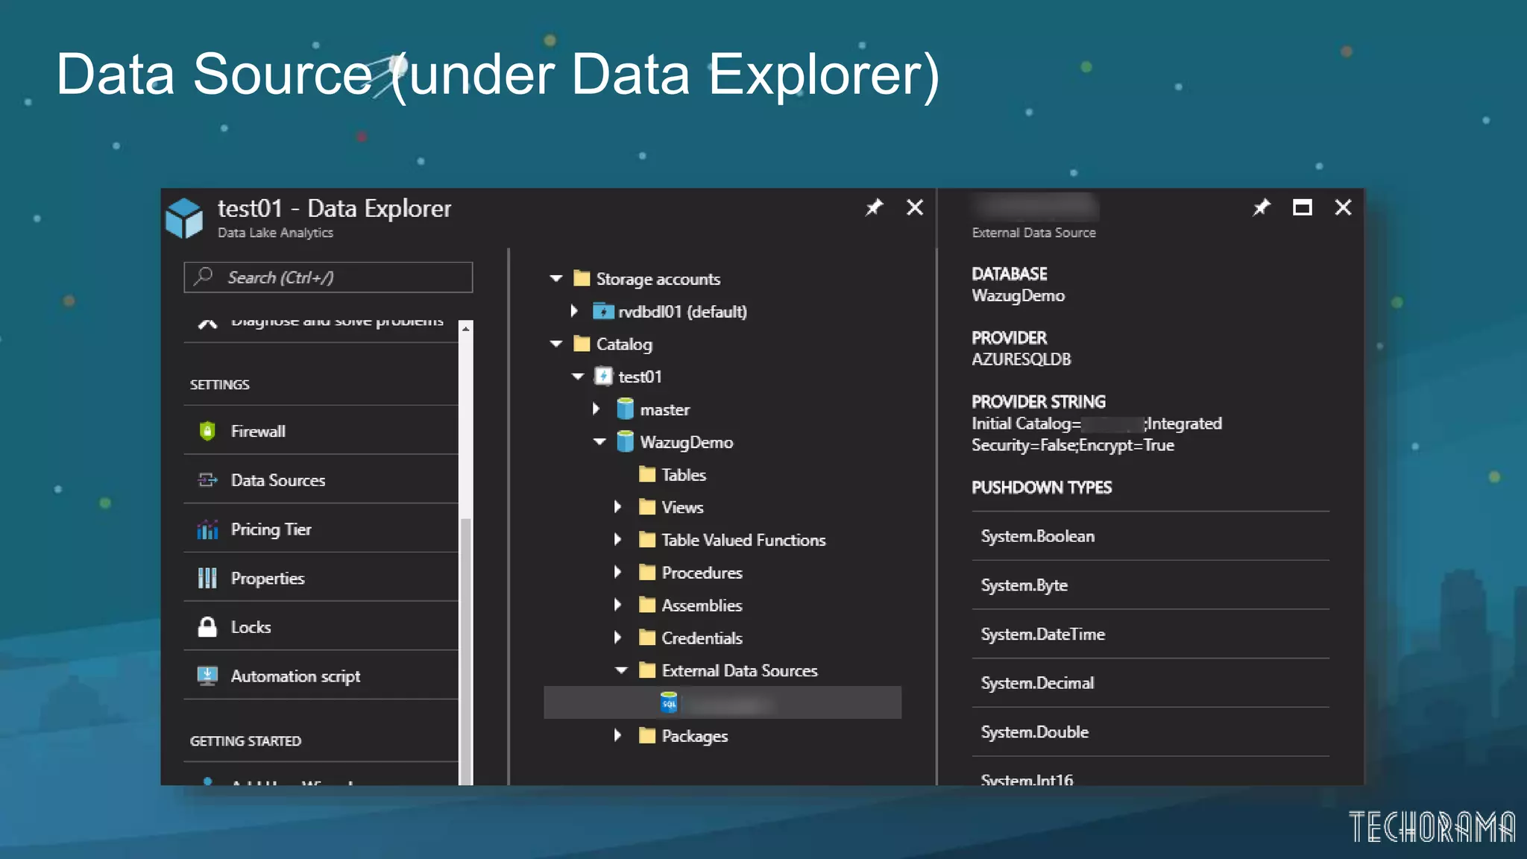Click the sidebar scroll up arrow
Image resolution: width=1527 pixels, height=859 pixels.
[x=466, y=328]
